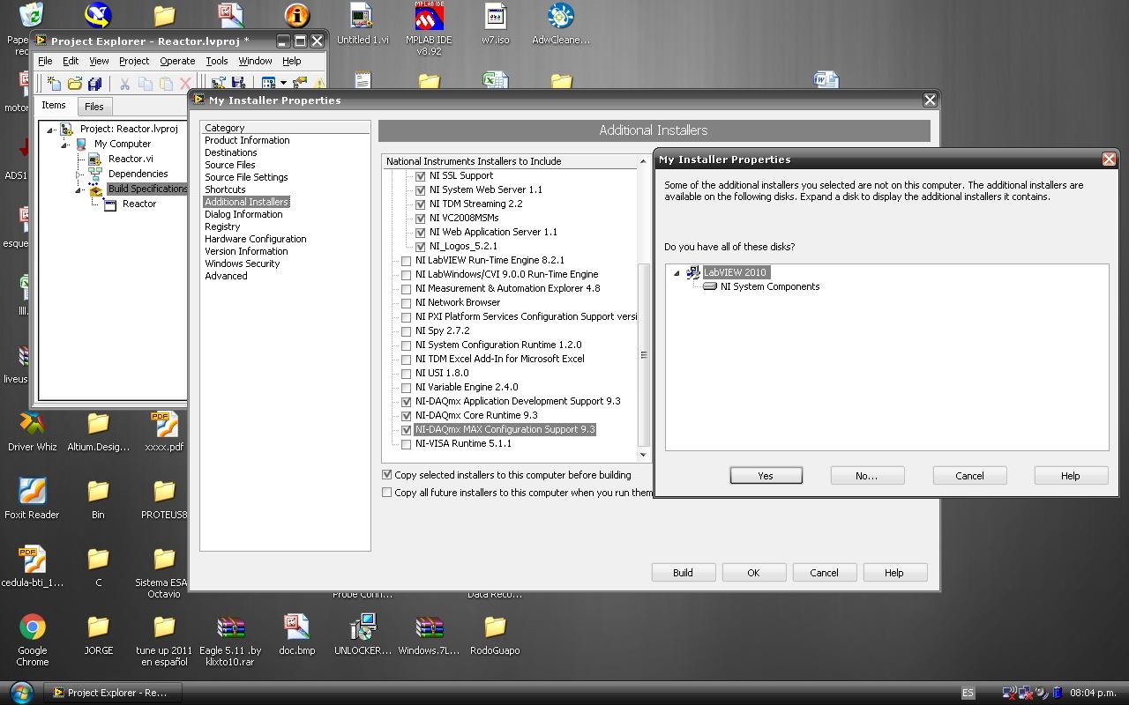
Task: Collapse the LabVIEW 2010 disk node
Action: [x=677, y=273]
